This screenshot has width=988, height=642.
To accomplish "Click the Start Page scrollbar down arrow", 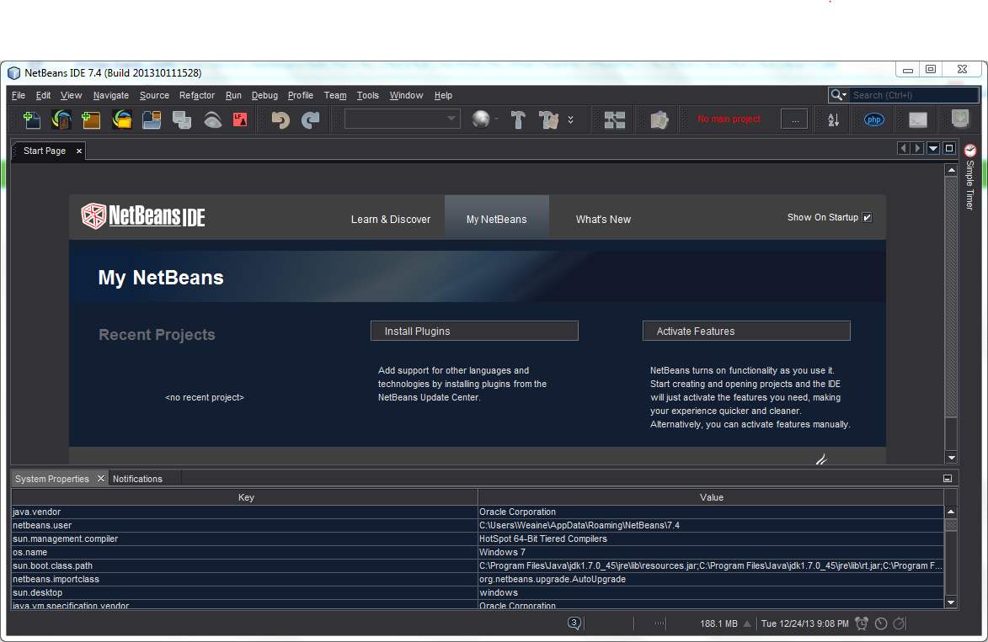I will click(952, 459).
